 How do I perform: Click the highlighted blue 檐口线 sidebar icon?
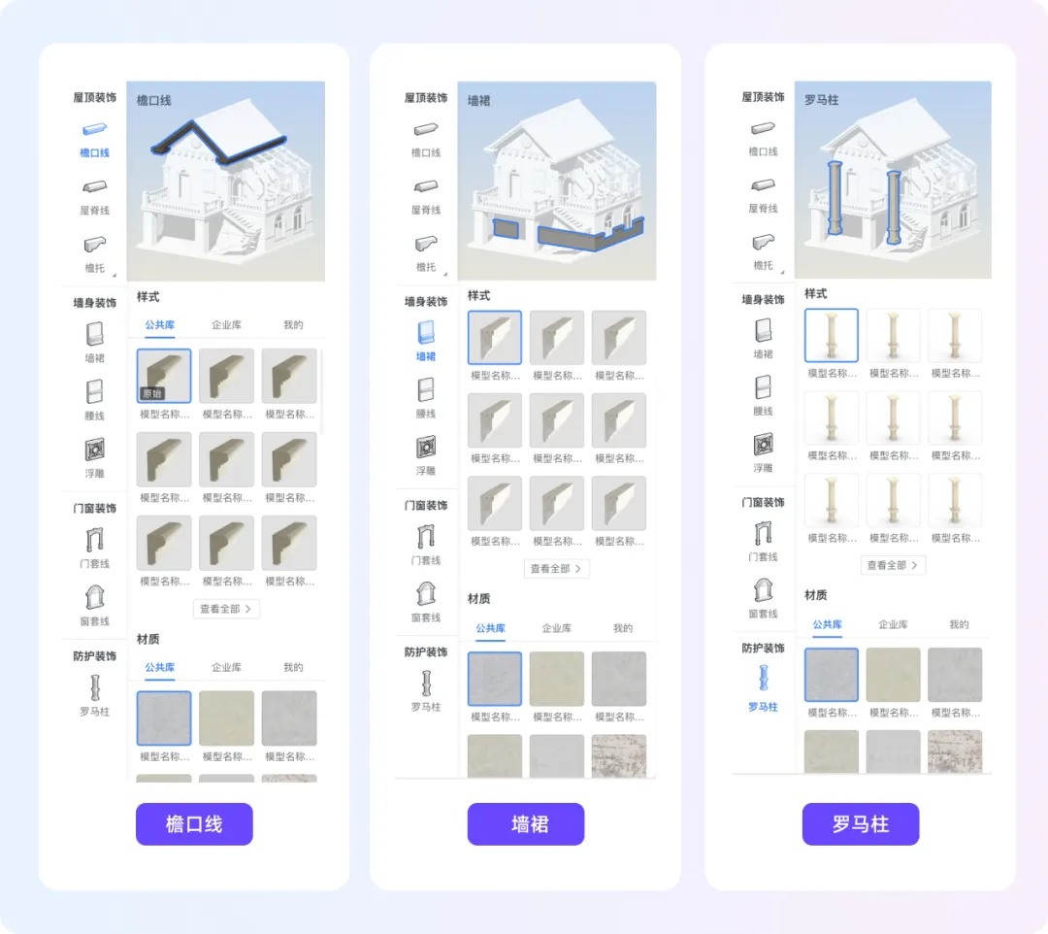[94, 130]
